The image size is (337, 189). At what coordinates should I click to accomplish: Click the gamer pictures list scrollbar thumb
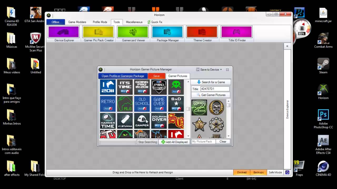[188, 109]
